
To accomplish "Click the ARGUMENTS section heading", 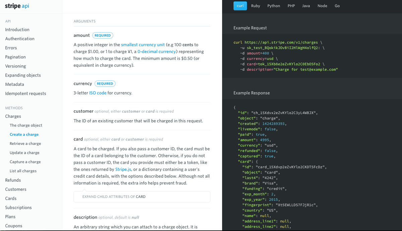I will (84, 21).
